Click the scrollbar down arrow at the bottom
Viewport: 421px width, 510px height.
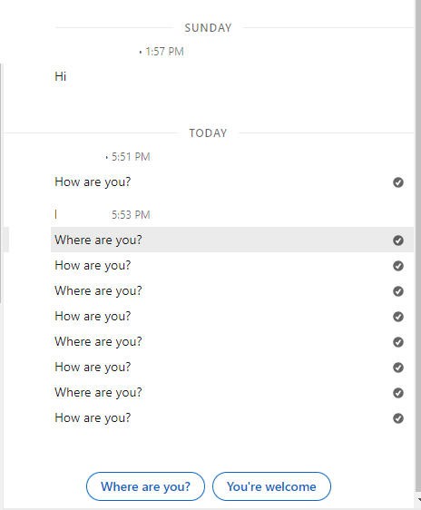click(x=419, y=499)
